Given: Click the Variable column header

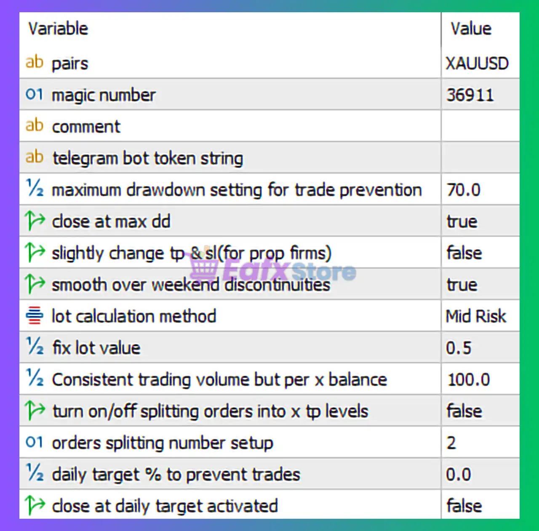Looking at the screenshot, I should [58, 29].
